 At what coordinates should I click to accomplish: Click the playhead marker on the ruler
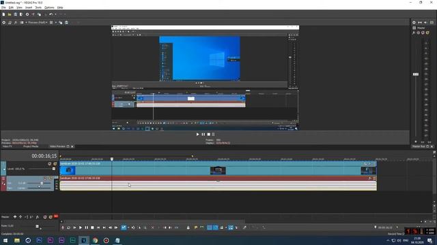112,159
